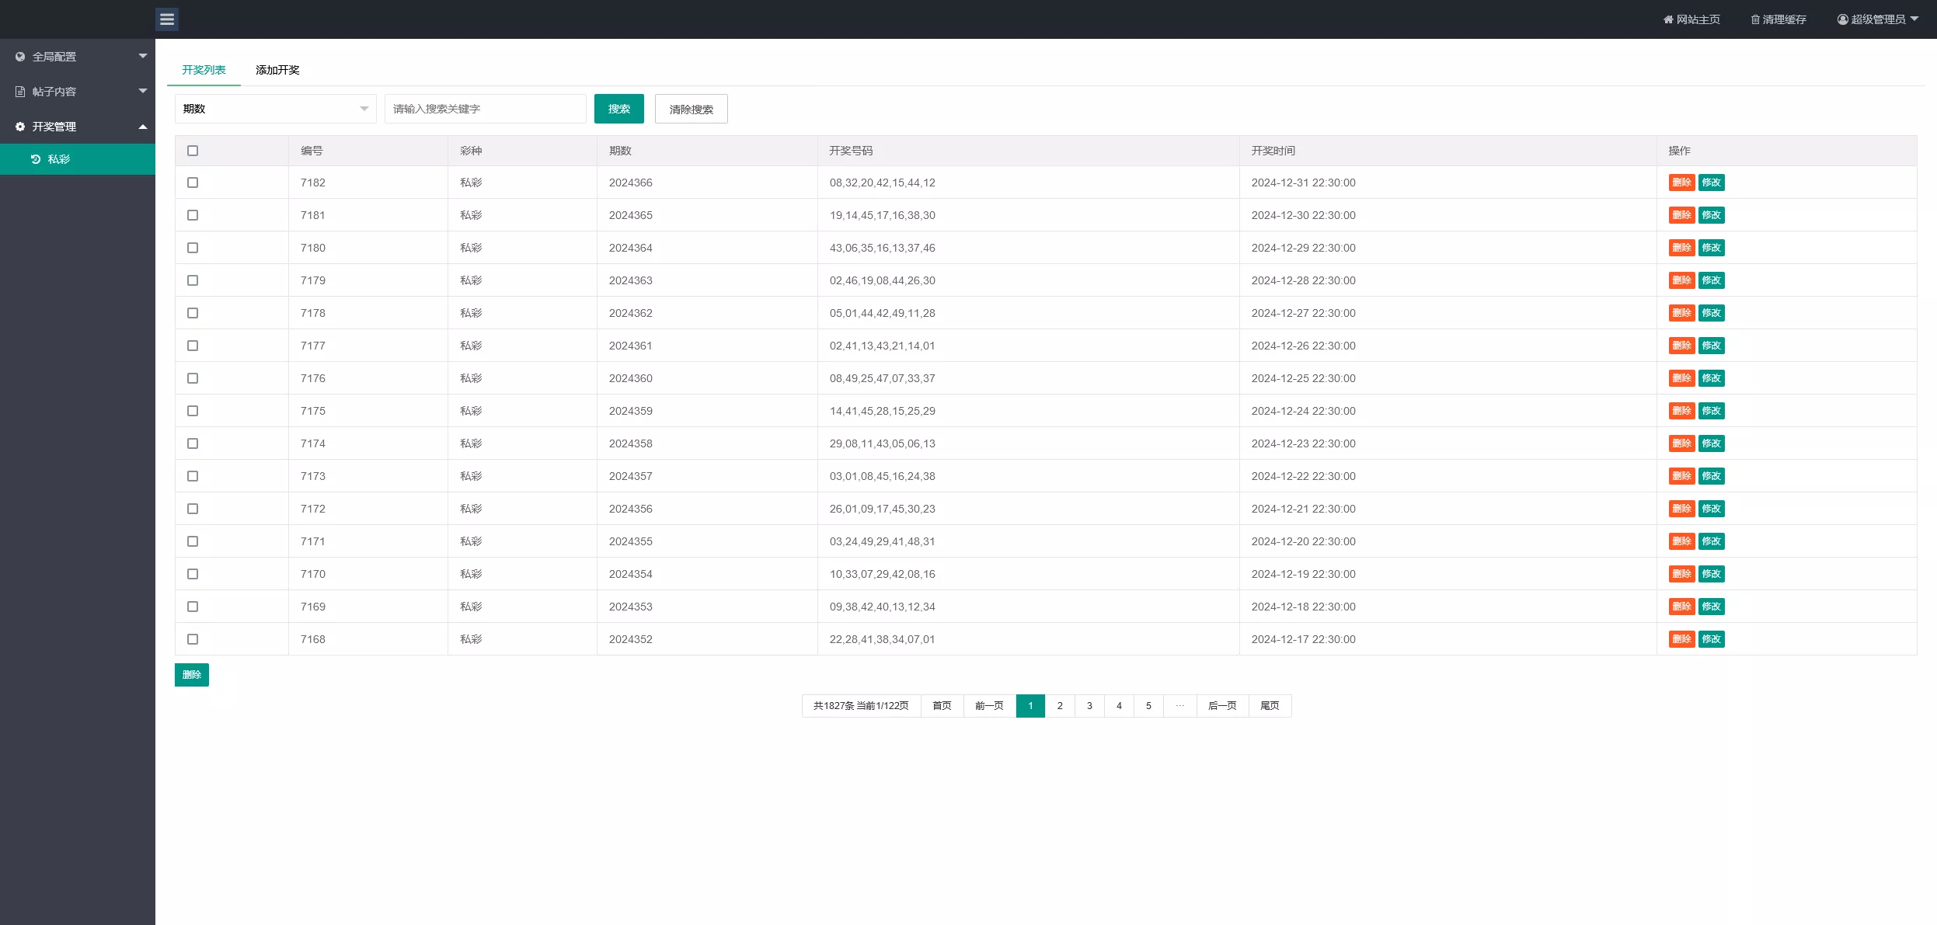The height and width of the screenshot is (925, 1937).
Task: Switch to the 添加开奖 tab
Action: 277,70
